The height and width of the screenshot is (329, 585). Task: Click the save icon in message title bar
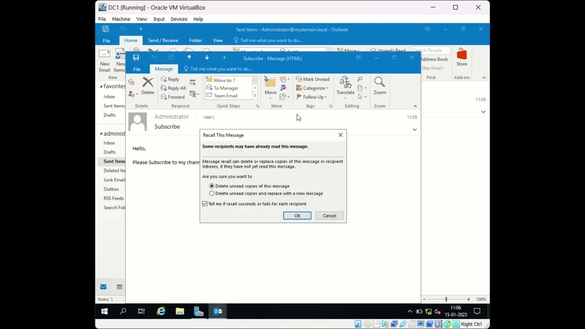[136, 58]
